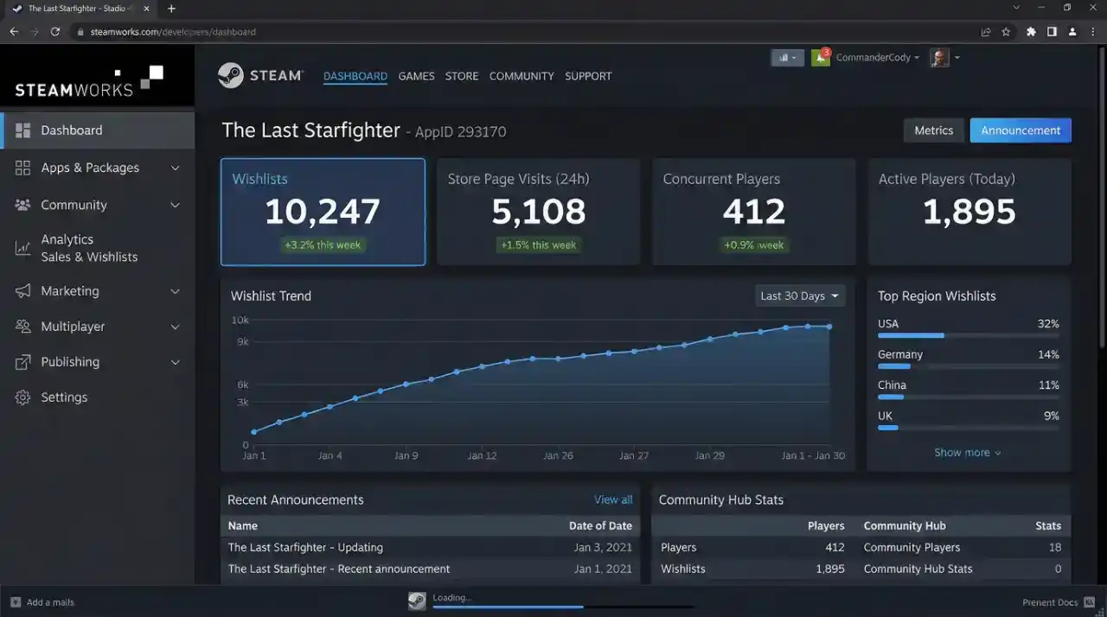Click the Loading progress bar

(563, 607)
